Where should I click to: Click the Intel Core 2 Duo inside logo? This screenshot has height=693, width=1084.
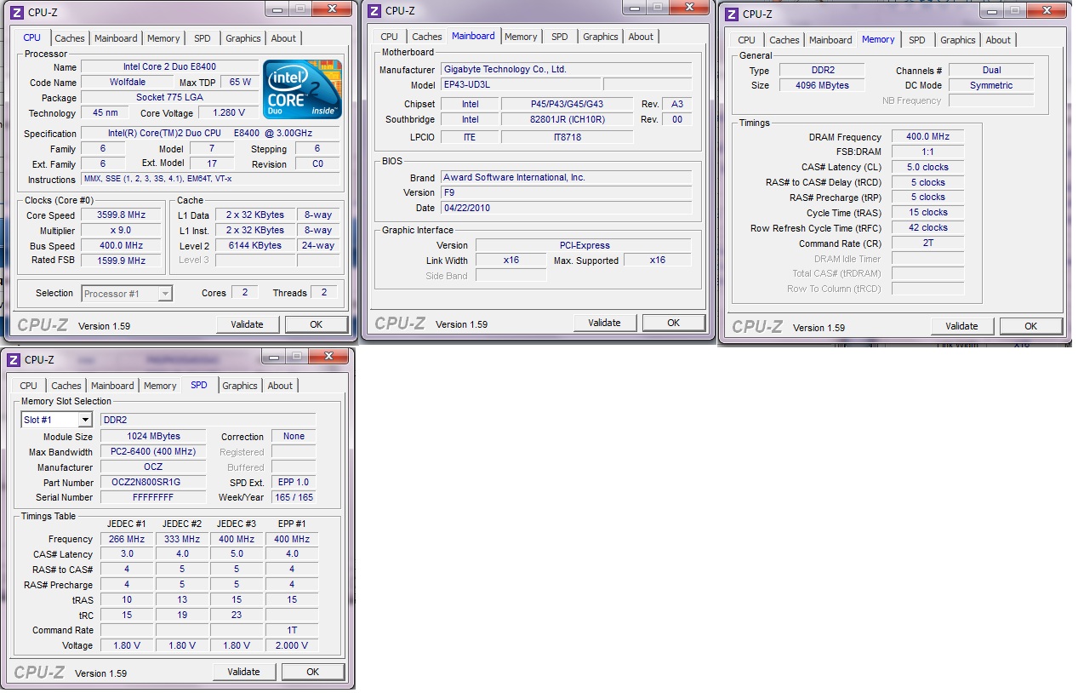tap(302, 89)
